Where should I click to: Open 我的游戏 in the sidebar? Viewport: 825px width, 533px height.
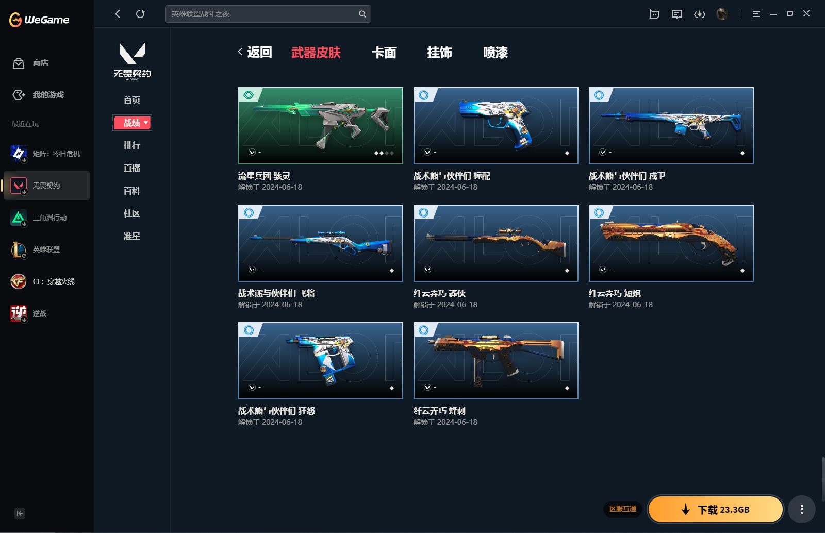pos(38,95)
